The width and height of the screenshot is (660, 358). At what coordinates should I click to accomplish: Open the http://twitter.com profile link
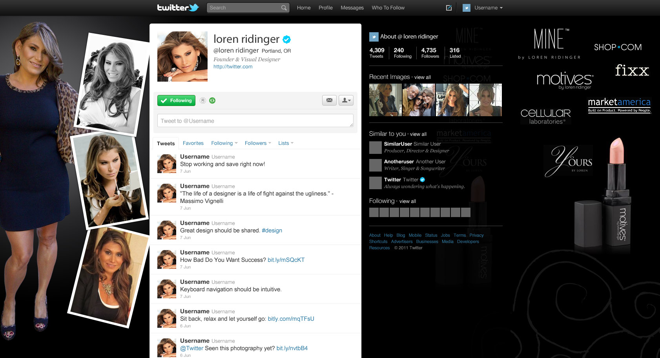point(233,67)
